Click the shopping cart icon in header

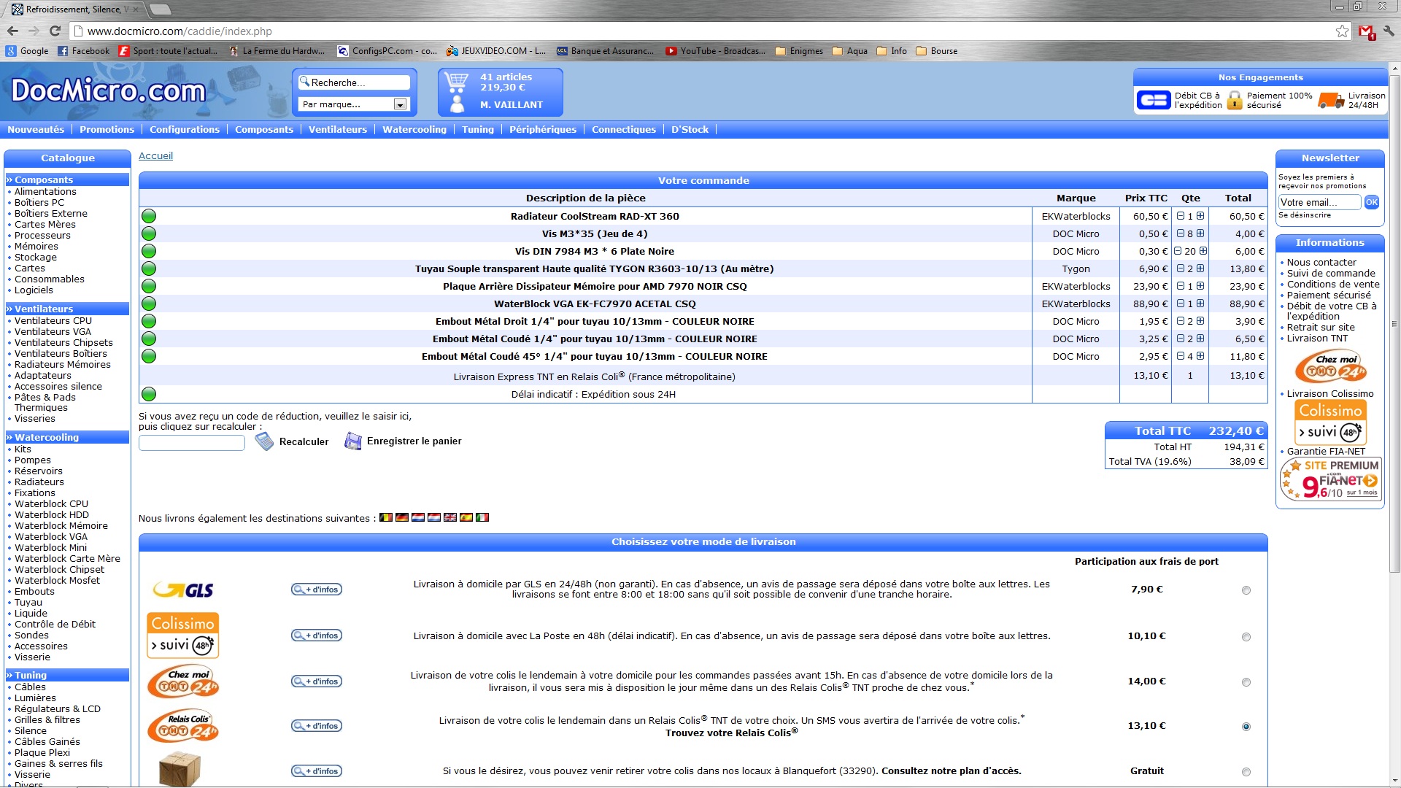456,81
